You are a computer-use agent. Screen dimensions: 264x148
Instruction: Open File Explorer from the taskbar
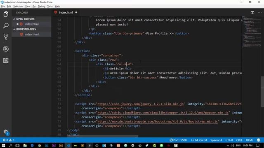[25, 146]
